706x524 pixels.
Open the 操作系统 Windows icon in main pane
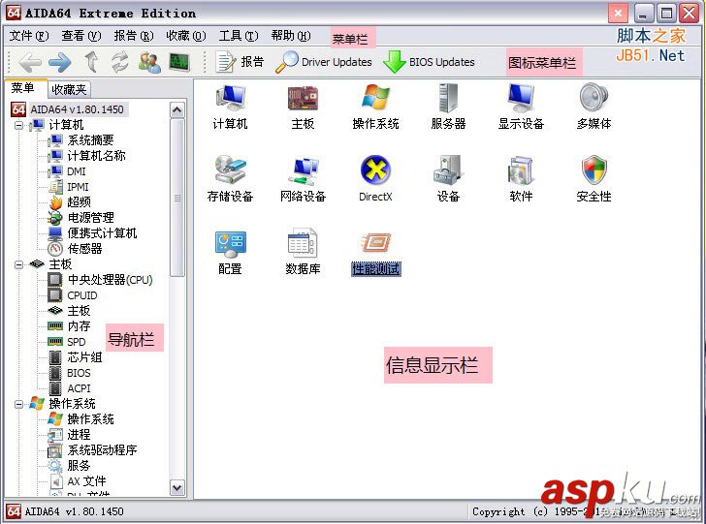click(x=375, y=108)
